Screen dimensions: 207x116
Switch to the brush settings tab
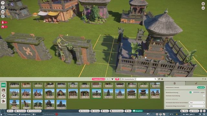(196, 83)
